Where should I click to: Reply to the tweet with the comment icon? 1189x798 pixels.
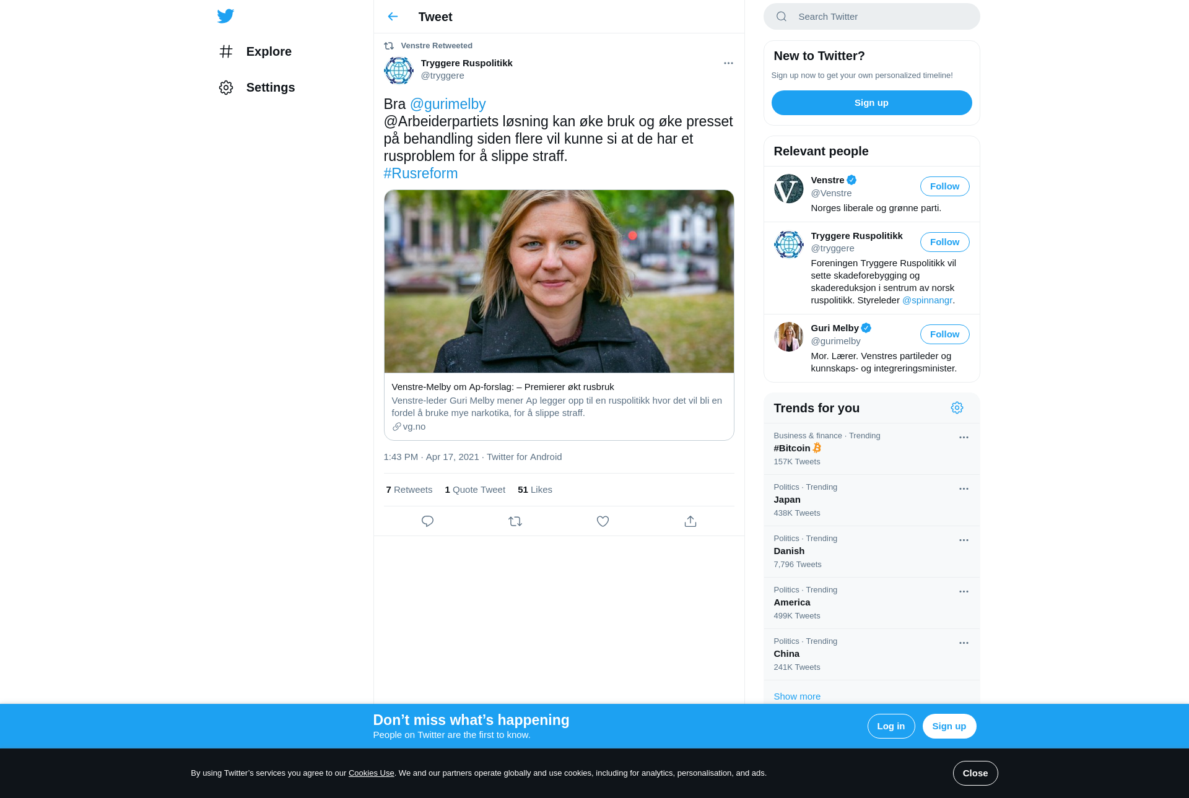point(427,521)
